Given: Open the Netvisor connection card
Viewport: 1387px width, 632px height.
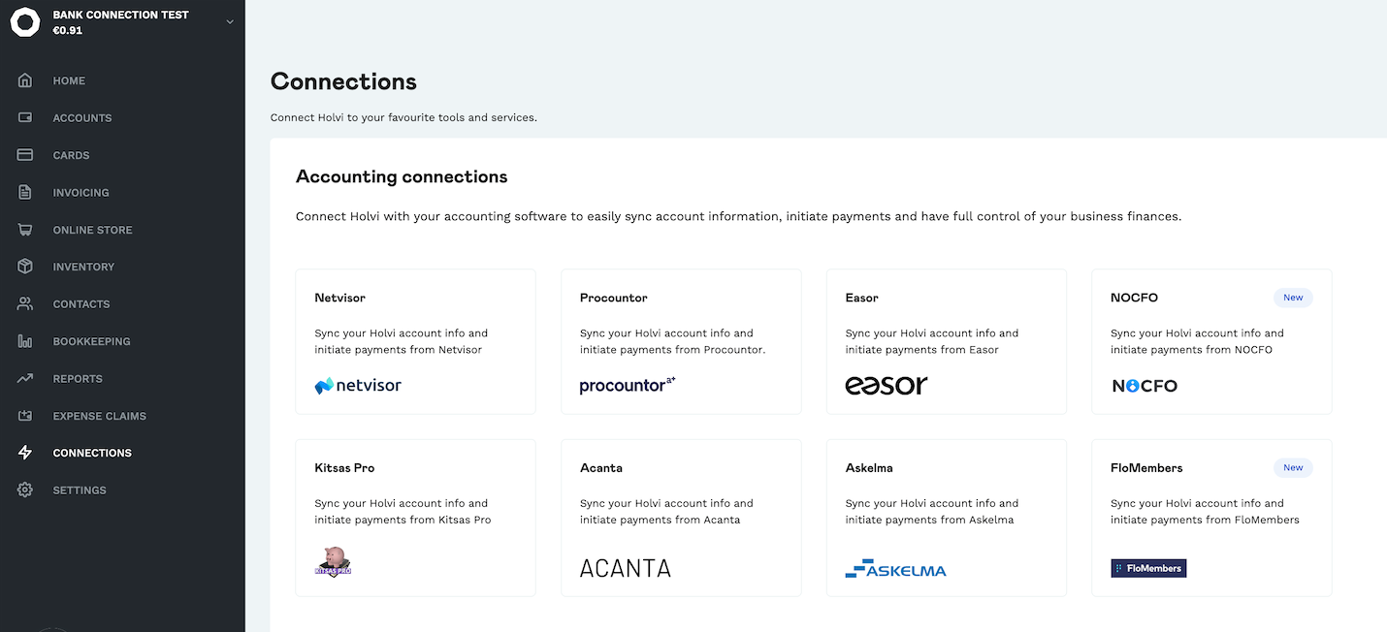Looking at the screenshot, I should coord(415,341).
